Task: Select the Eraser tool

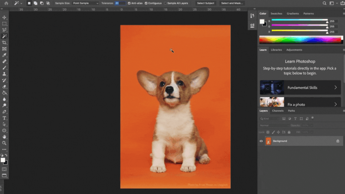Action: tap(4, 86)
